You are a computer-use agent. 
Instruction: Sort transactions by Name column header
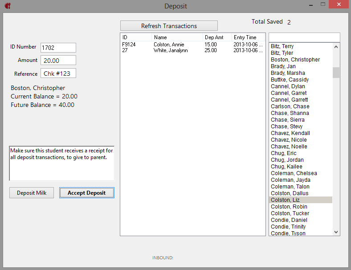[x=177, y=37]
